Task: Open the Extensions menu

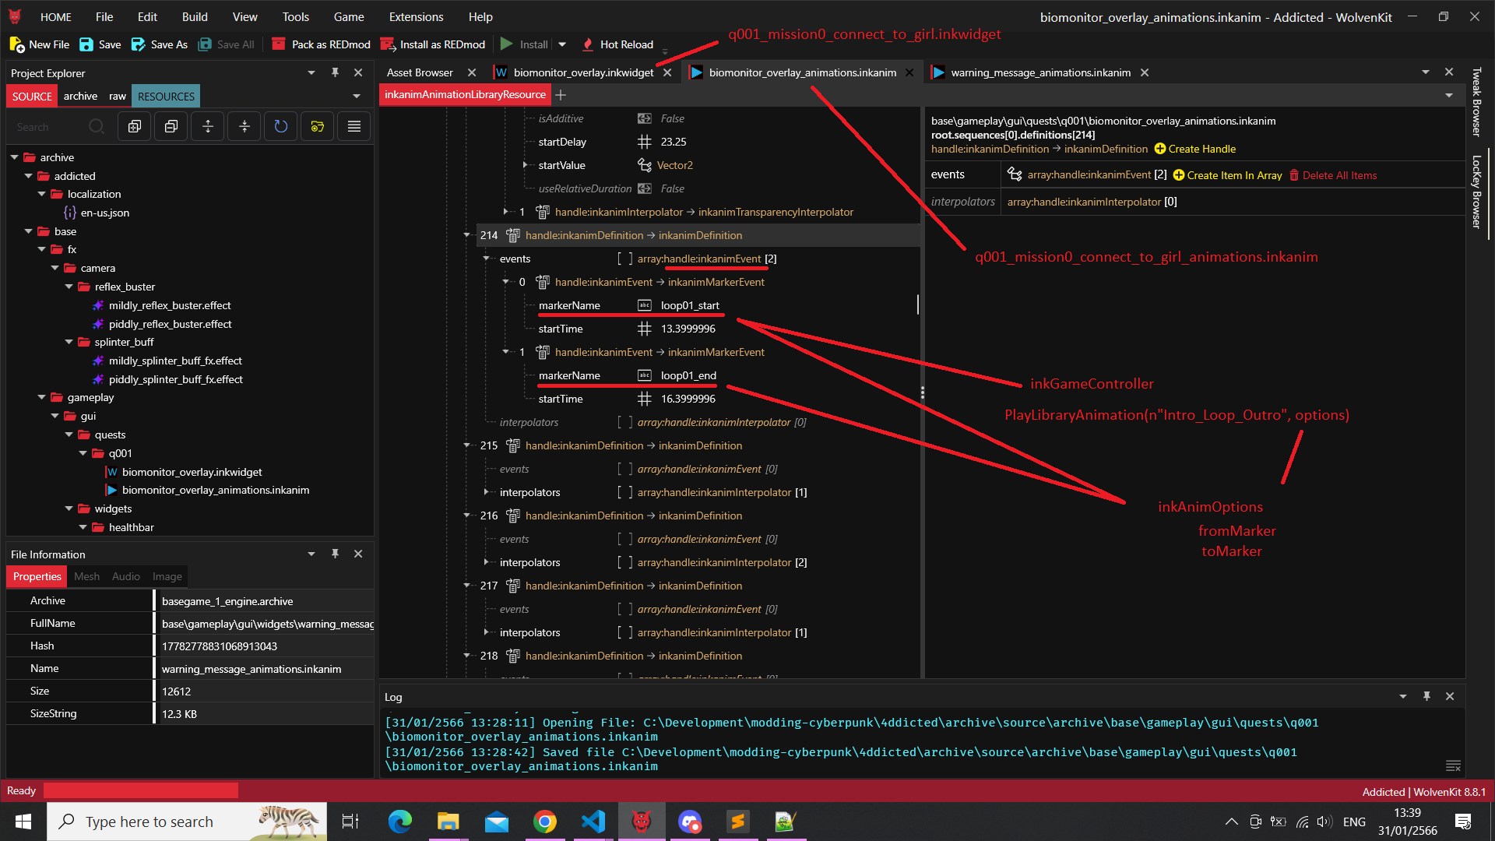Action: point(417,16)
